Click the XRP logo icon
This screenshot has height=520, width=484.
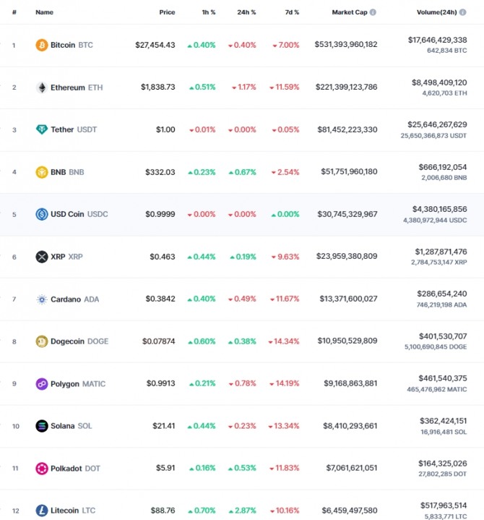pyautogui.click(x=42, y=257)
